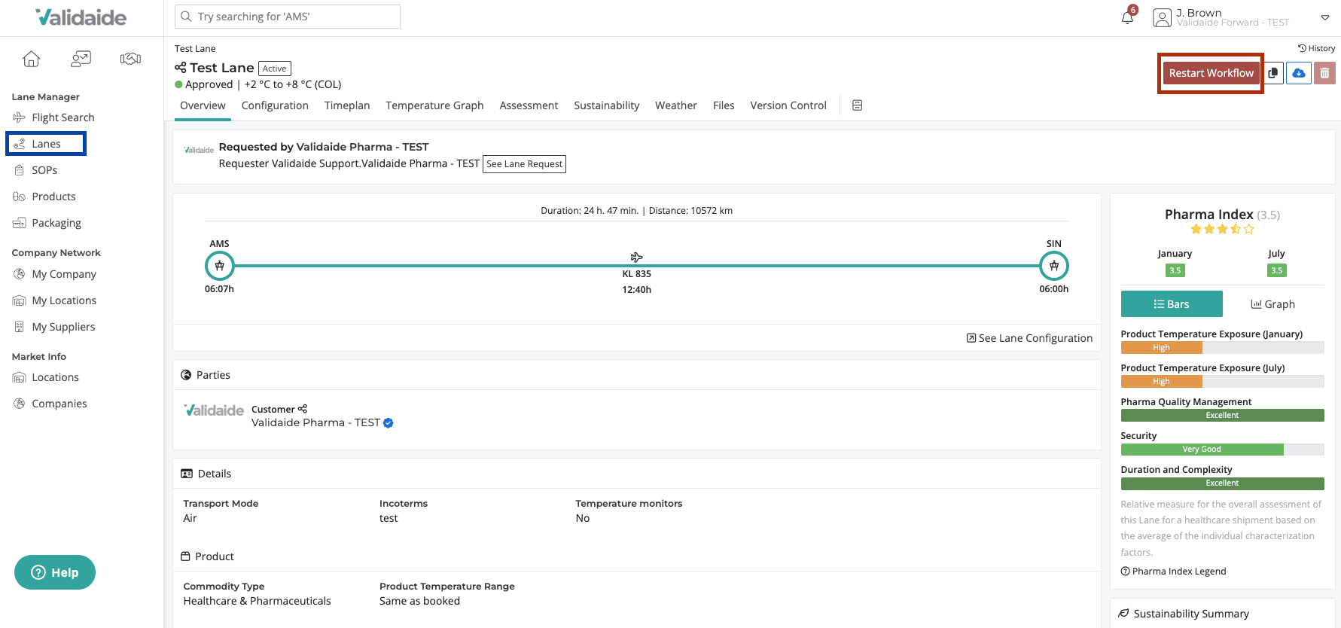
Task: Click the notification bell icon
Action: [1127, 17]
